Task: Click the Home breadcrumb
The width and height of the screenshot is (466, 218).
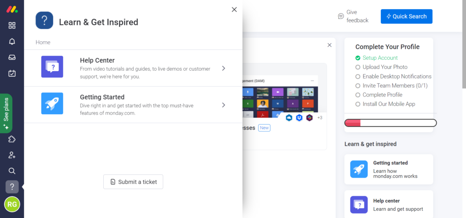Action: (x=43, y=42)
